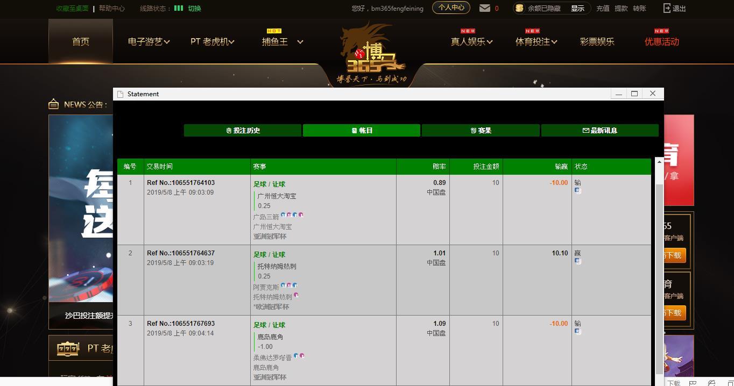Open detail icon under status of bet 3

click(578, 332)
